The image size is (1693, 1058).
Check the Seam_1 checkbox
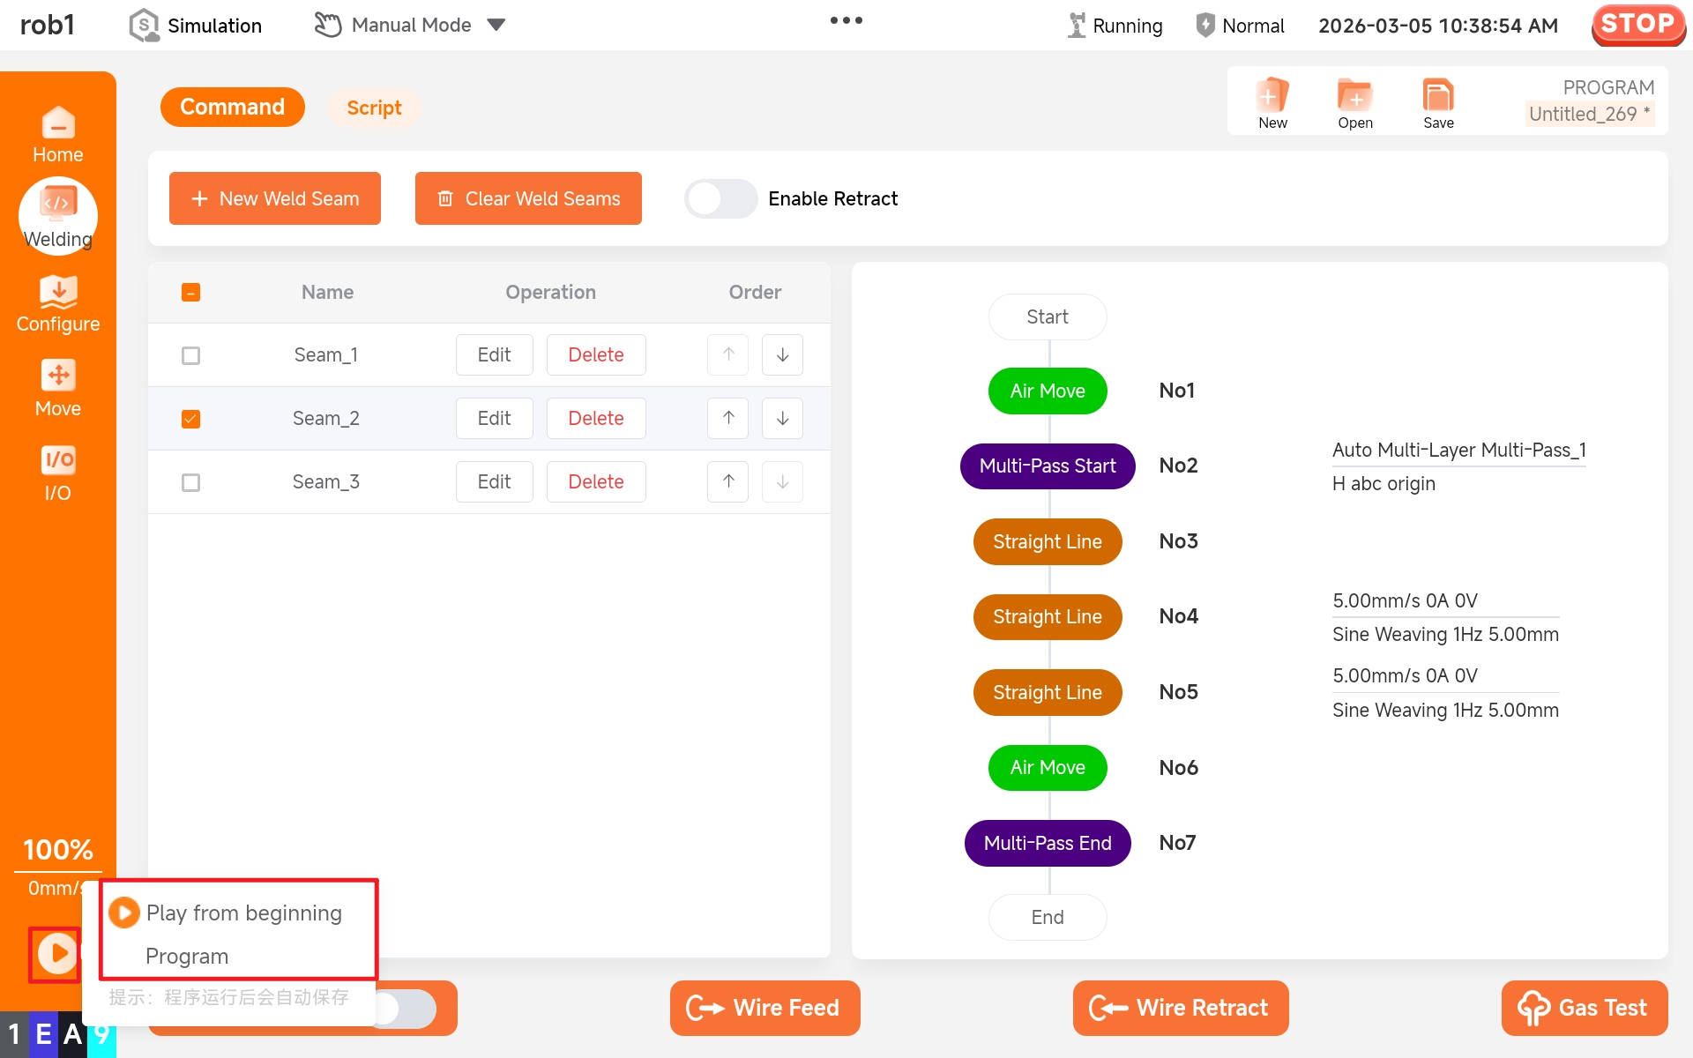click(x=190, y=355)
